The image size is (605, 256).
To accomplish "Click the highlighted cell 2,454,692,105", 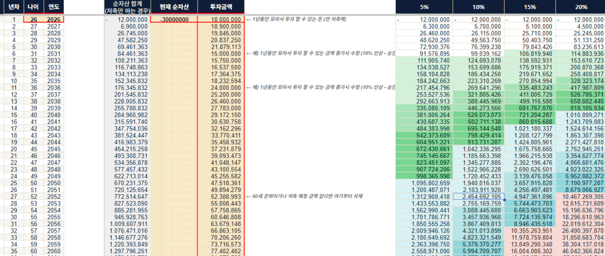I will (x=478, y=196).
